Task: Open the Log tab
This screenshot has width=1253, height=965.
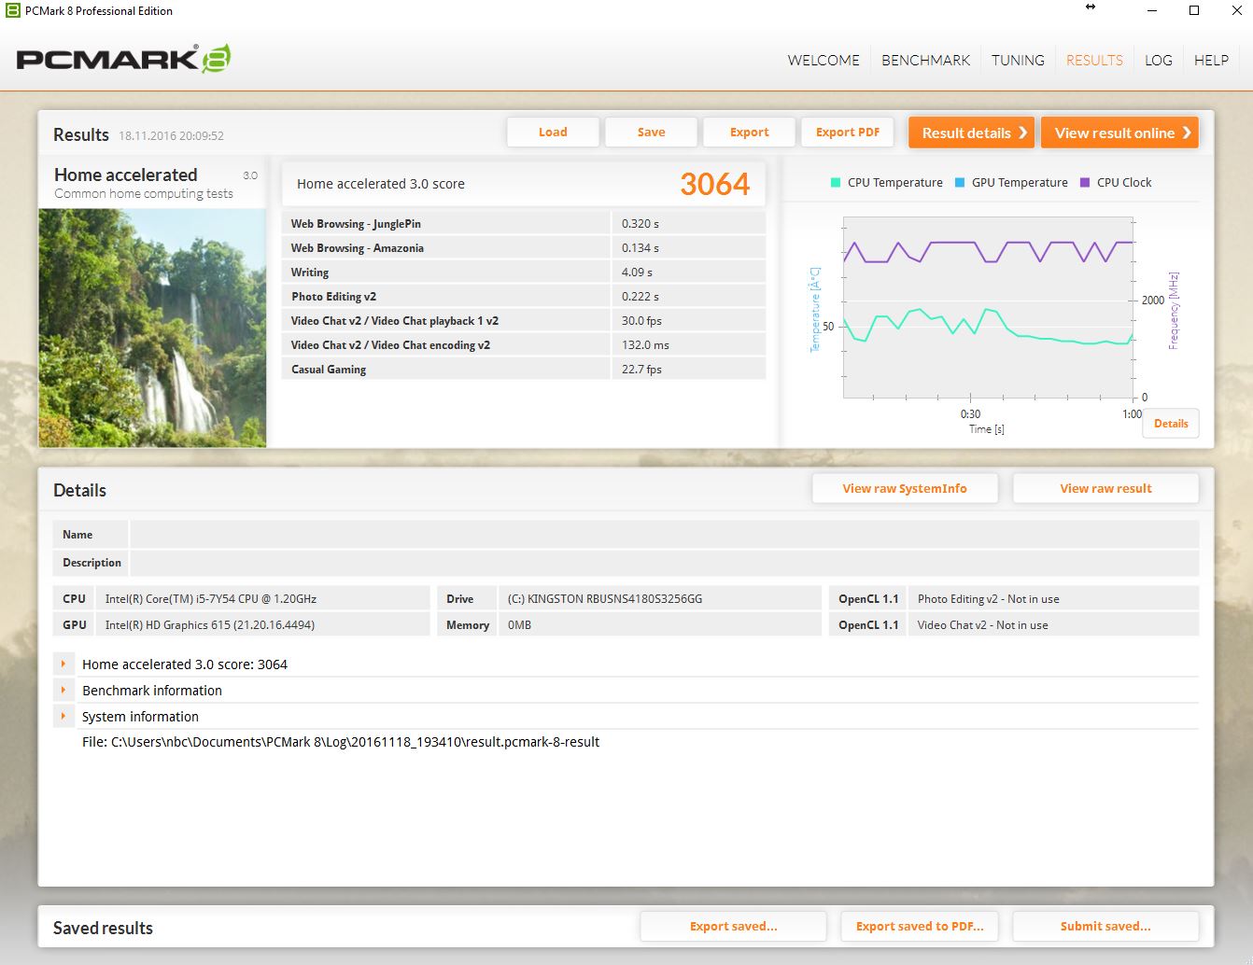Action: [1159, 60]
